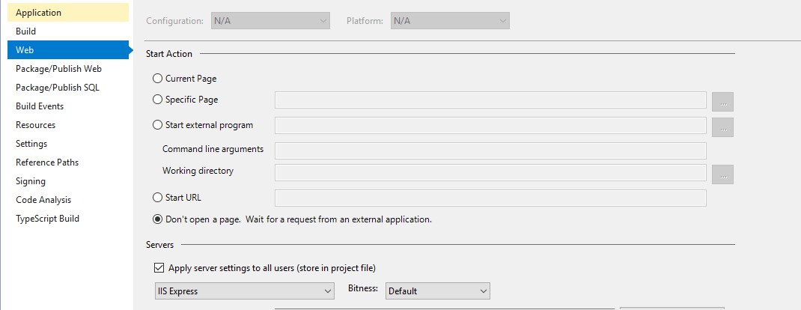801x310 pixels.
Task: Uncheck Apply server settings to all users
Action: [159, 267]
